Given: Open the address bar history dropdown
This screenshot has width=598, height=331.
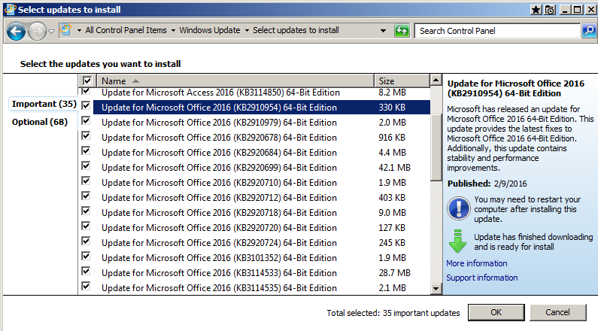Looking at the screenshot, I should point(383,31).
